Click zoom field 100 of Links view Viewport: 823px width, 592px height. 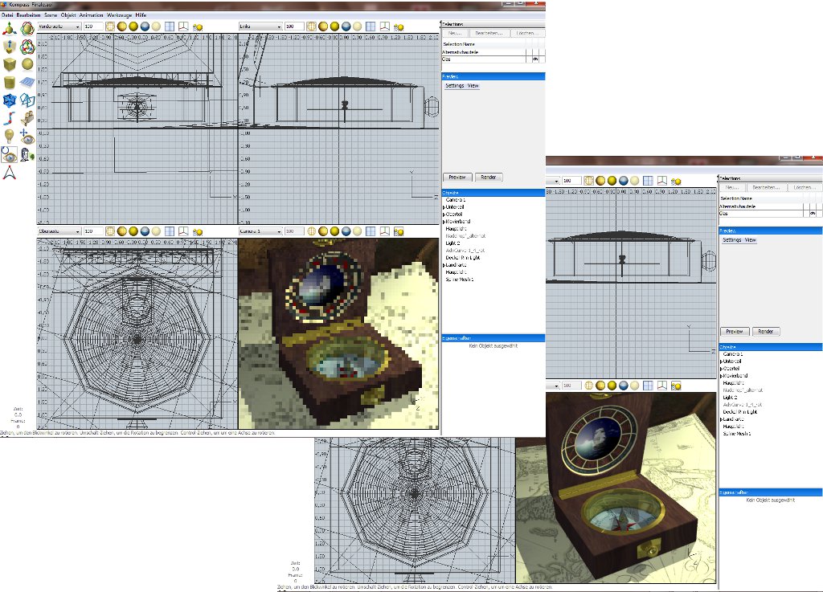[x=294, y=27]
